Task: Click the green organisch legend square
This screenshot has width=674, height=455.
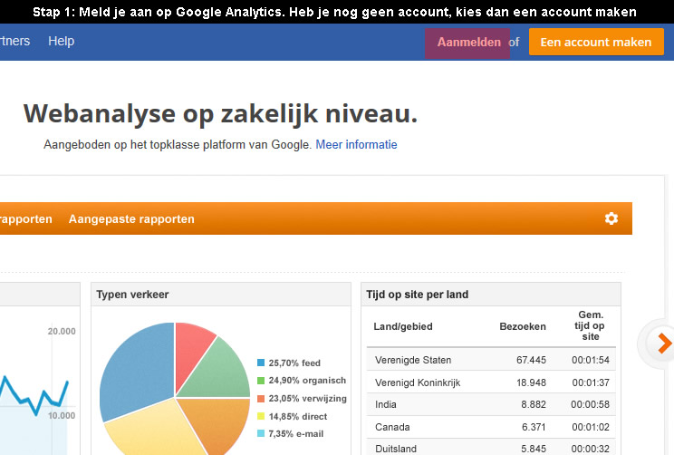Action: pyautogui.click(x=261, y=381)
